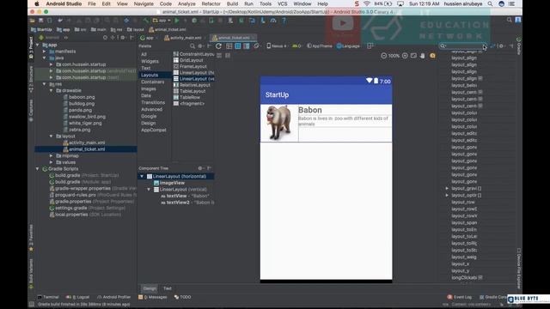Open the AppTheme selector
550x309 pixels.
[x=320, y=45]
